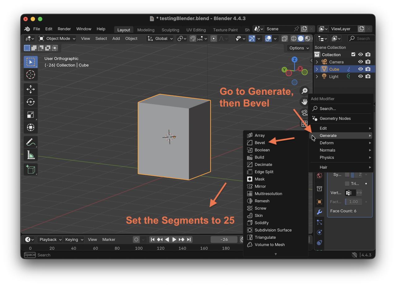Select the Annotate tool
The image size is (396, 286).
31,142
